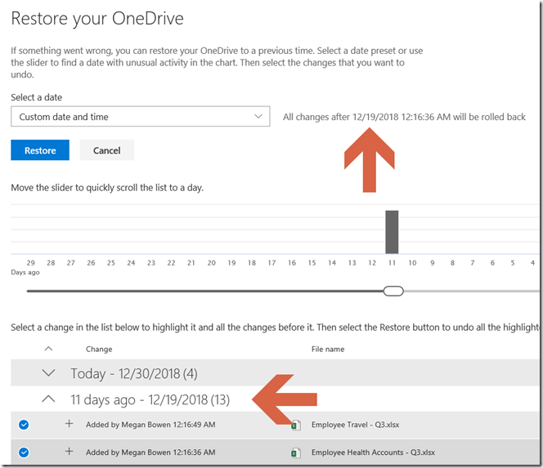Viewport: 543px width, 468px height.
Task: Click the File name column header
Action: 328,349
